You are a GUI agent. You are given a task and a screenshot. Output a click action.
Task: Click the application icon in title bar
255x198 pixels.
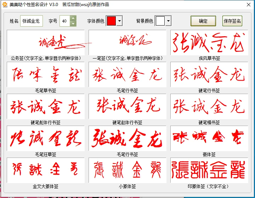coord(5,5)
